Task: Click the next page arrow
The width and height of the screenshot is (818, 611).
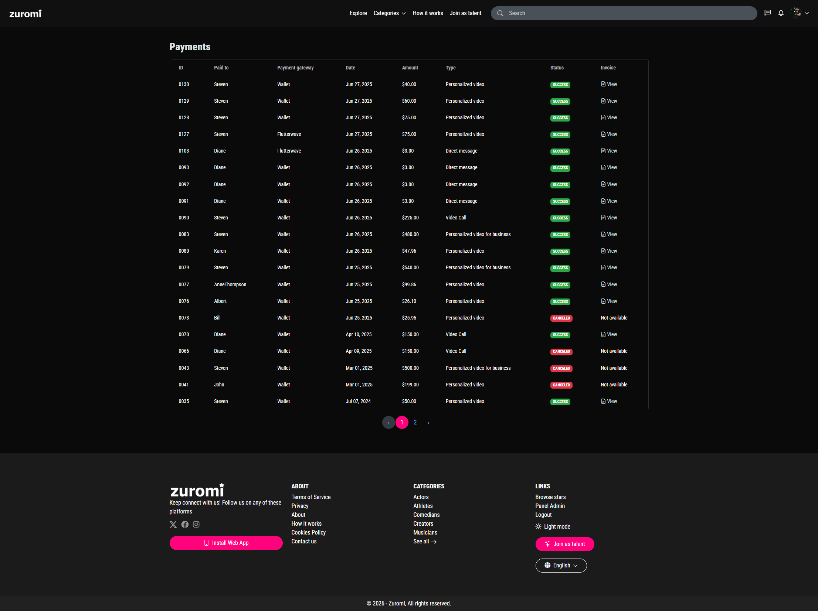Action: tap(428, 422)
